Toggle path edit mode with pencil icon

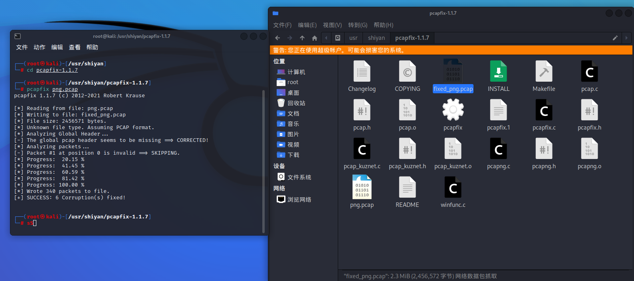[615, 38]
